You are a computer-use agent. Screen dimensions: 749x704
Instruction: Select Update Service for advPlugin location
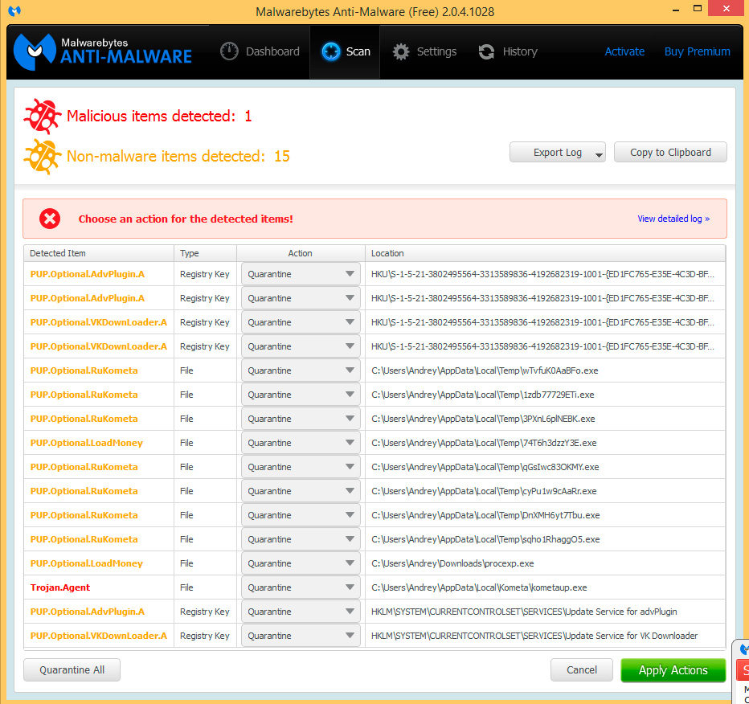click(x=524, y=612)
